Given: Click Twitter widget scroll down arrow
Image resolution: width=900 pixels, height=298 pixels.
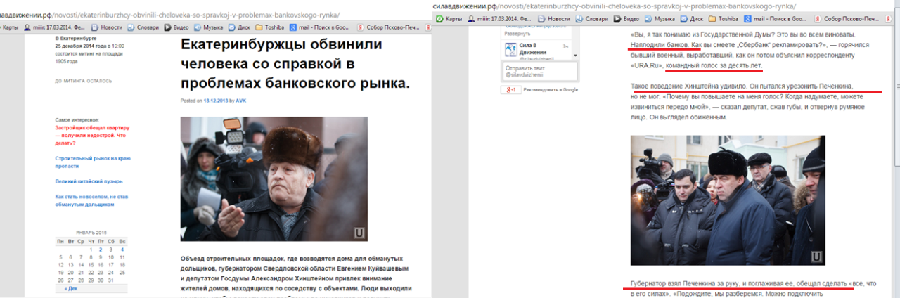Looking at the screenshot, I should pos(575,55).
